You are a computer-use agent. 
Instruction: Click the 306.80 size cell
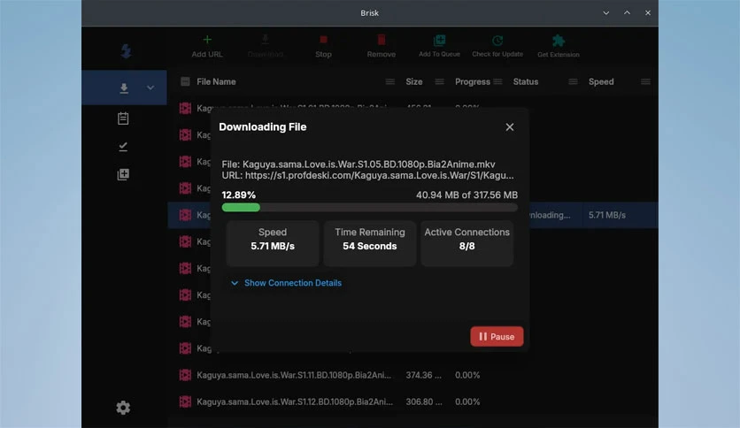point(424,401)
